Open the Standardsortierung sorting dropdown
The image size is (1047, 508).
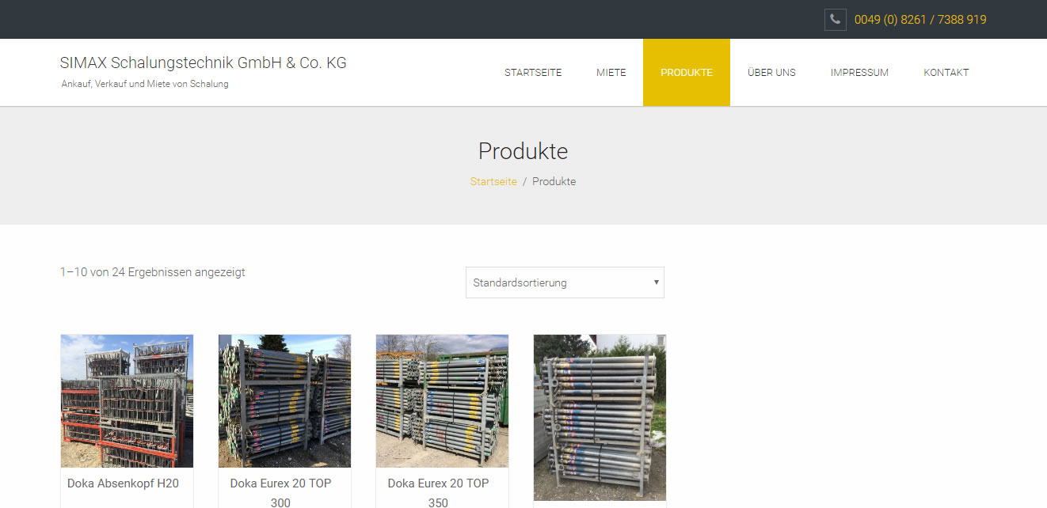tap(565, 282)
